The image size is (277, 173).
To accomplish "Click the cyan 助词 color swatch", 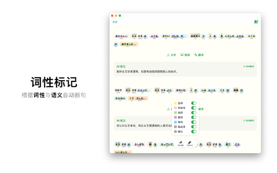I will (x=175, y=122).
